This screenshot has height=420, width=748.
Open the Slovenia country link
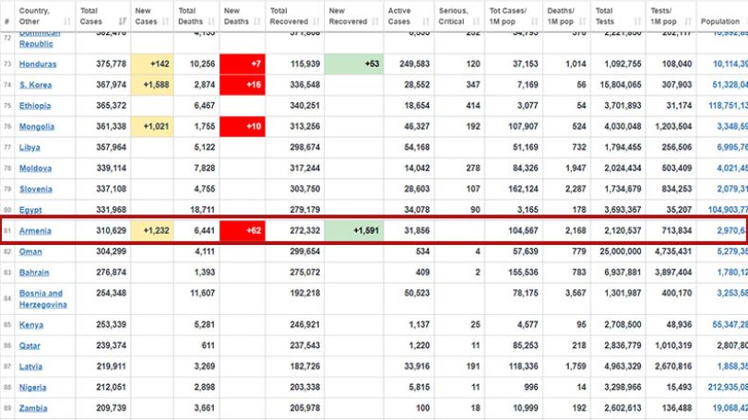(36, 189)
